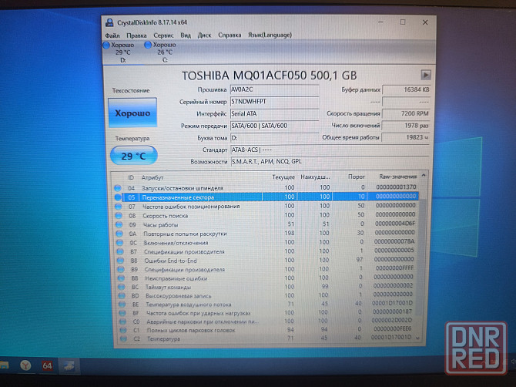Click status circle icon of row B8
This screenshot has width=516, height=387.
[120, 261]
